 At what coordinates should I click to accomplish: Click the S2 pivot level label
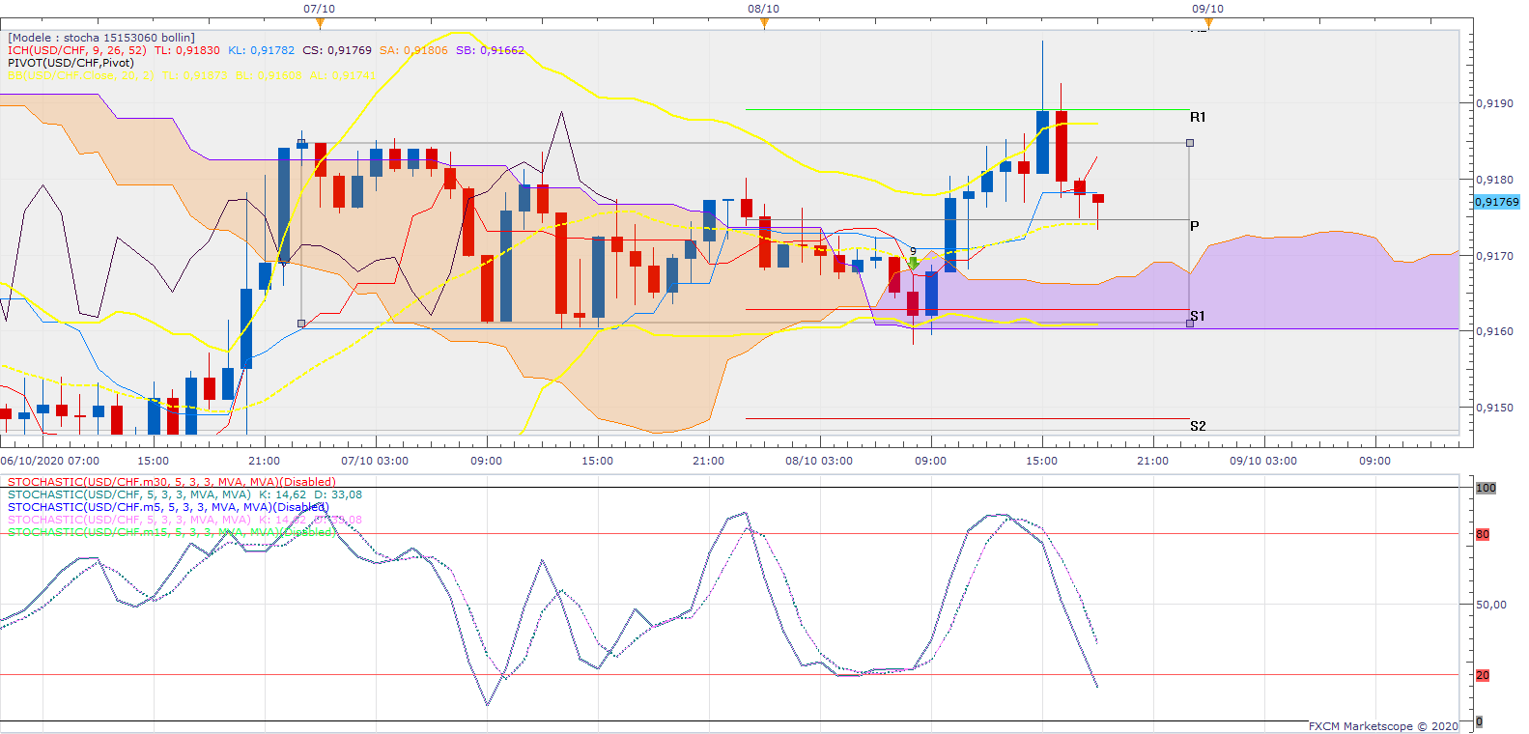pyautogui.click(x=1198, y=426)
